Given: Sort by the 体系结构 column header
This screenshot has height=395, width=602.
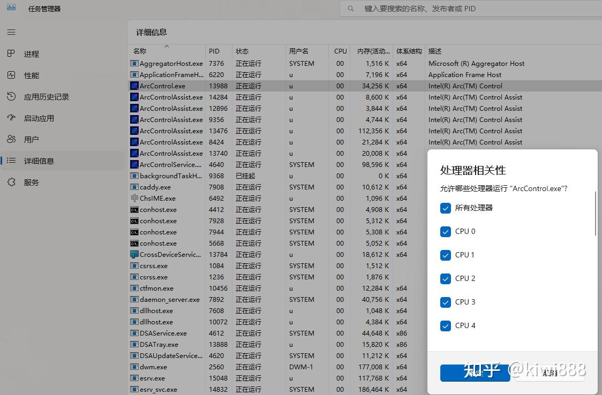Looking at the screenshot, I should click(x=409, y=51).
